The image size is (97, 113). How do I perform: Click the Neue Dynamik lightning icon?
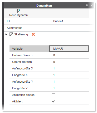click(x=18, y=11)
